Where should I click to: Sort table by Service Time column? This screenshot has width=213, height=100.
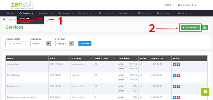point(105,58)
